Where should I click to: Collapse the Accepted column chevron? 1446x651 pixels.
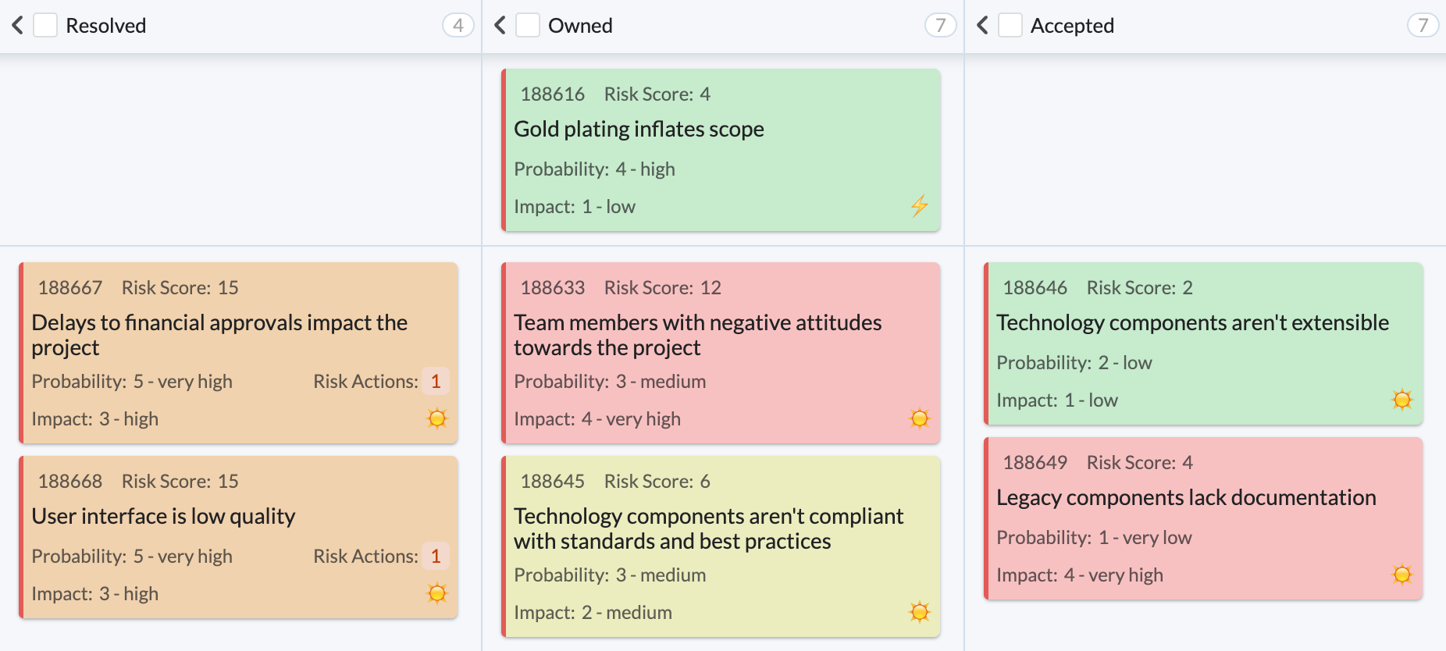(983, 26)
